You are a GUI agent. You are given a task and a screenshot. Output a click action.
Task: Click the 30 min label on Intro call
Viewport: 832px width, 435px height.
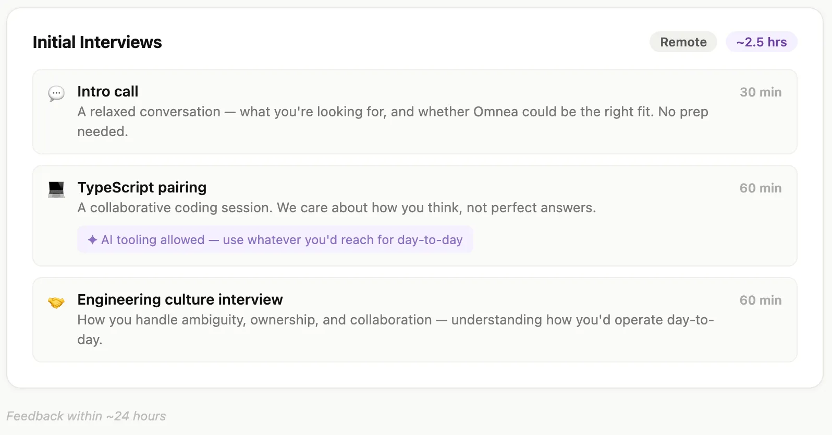(761, 92)
